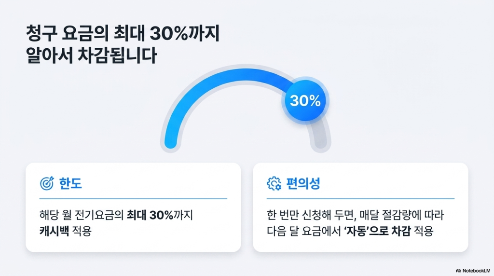This screenshot has height=276, width=494.
Task: Click the NotebookLM logo icon
Action: pyautogui.click(x=458, y=271)
